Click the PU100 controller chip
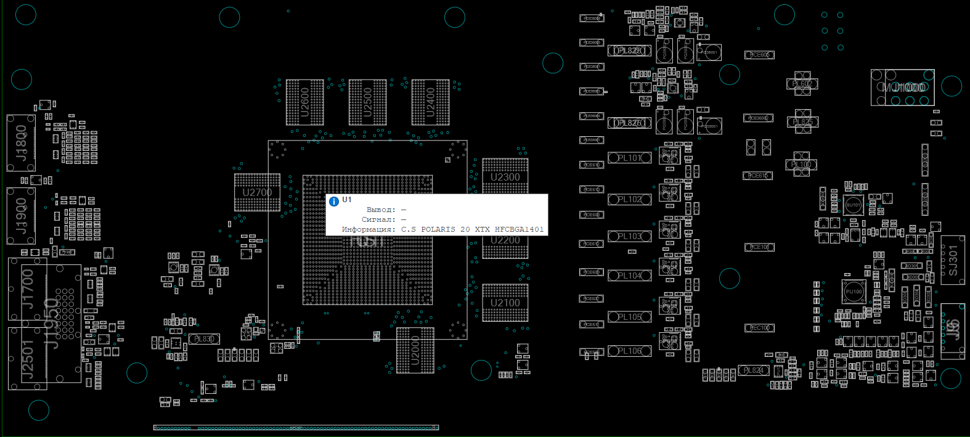Image resolution: width=970 pixels, height=437 pixels. (854, 292)
